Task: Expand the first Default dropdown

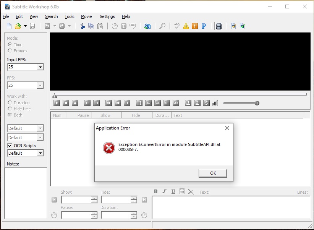Action: 40,128
